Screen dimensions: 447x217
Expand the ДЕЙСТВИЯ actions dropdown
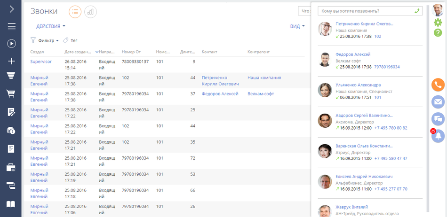[x=51, y=26]
